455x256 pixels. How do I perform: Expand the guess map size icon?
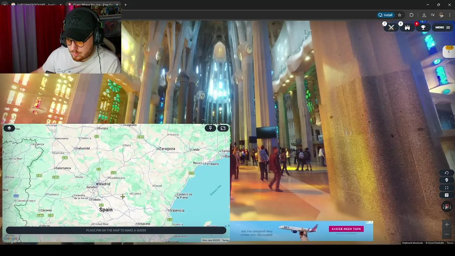point(223,128)
